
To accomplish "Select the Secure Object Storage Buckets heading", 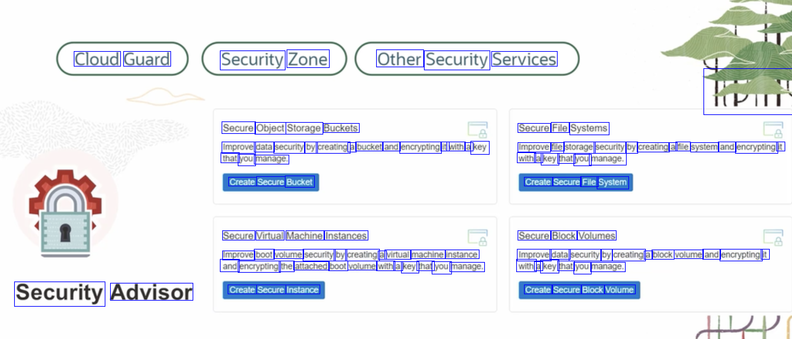I will point(290,128).
